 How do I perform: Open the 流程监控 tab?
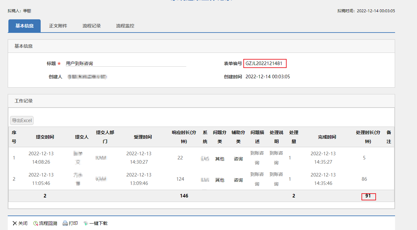125,26
